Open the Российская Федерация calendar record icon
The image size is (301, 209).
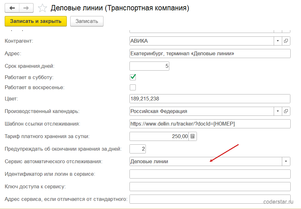tap(286, 111)
